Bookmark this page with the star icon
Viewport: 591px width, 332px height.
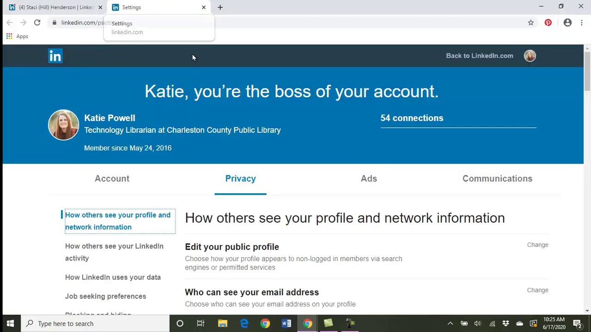(531, 23)
